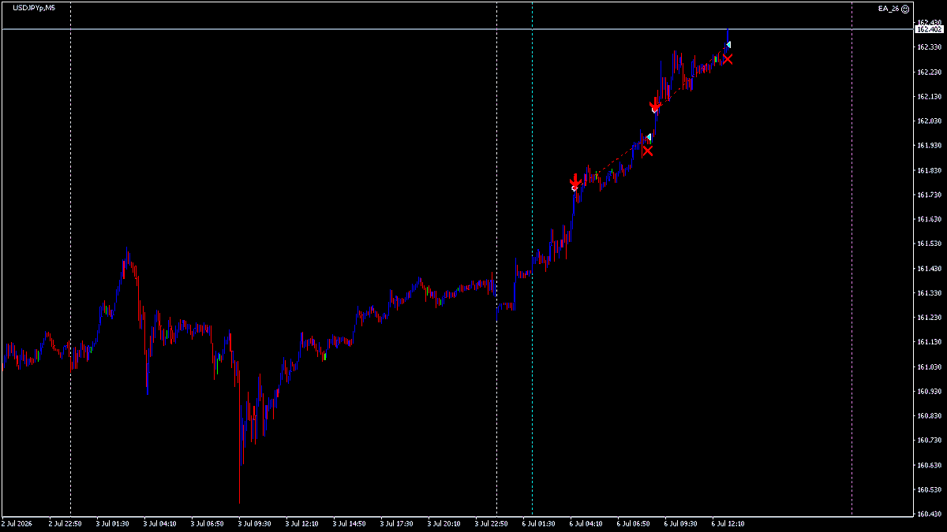Screen dimensions: 947x532
Task: Click the red sell arrow near 162.130
Action: [655, 105]
